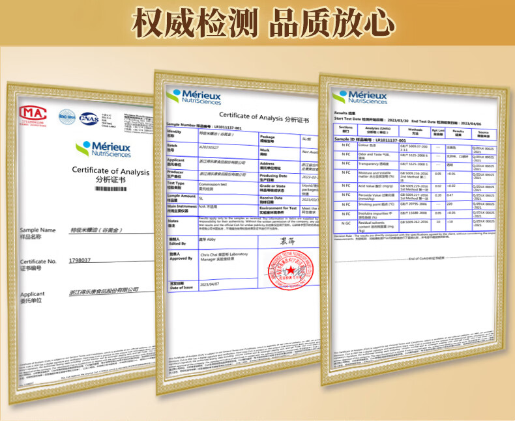
Task: Click the Package 规格型号 cell
Action: (279, 140)
